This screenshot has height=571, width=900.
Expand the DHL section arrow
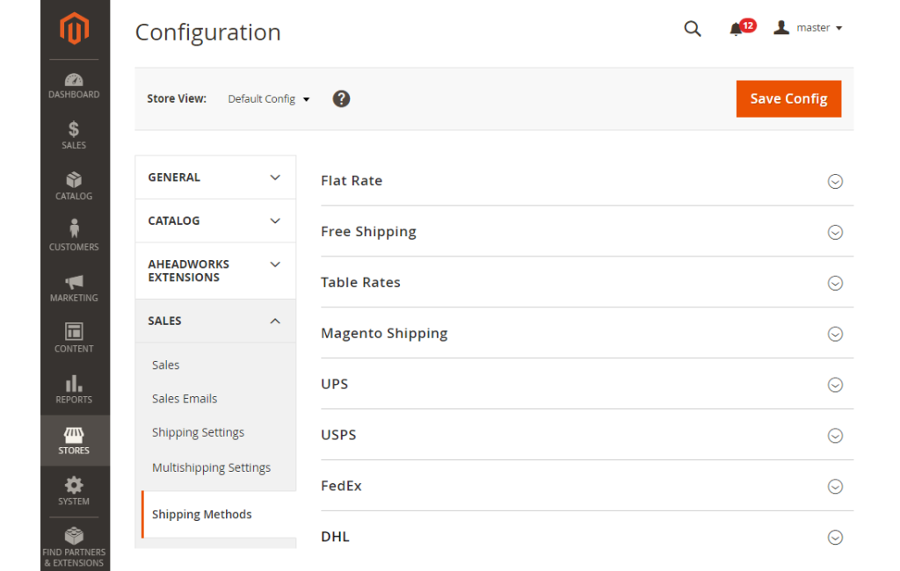coord(835,537)
